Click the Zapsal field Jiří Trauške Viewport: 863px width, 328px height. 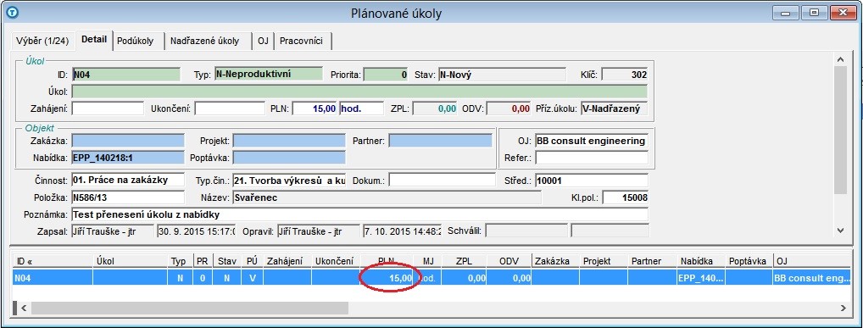[113, 231]
